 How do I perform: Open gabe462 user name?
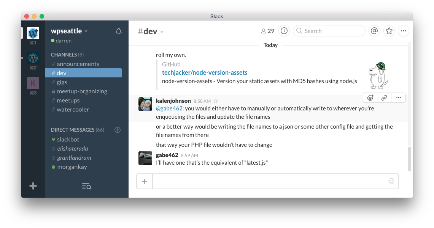coord(167,155)
